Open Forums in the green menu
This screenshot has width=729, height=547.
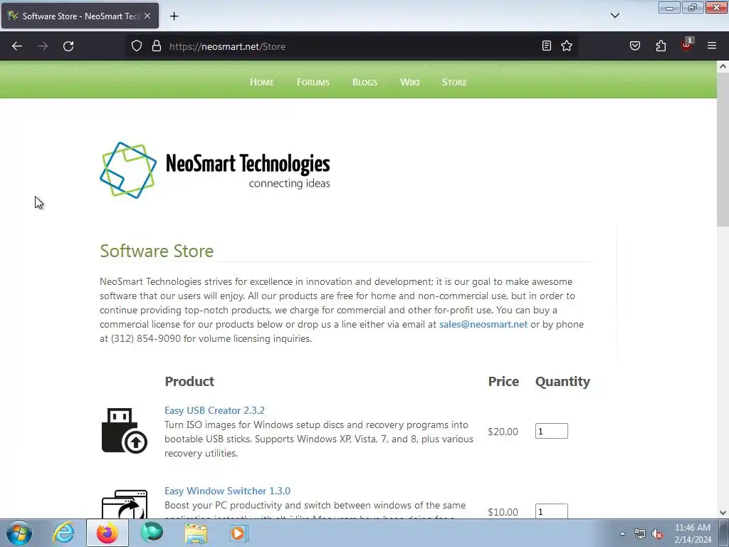[313, 83]
